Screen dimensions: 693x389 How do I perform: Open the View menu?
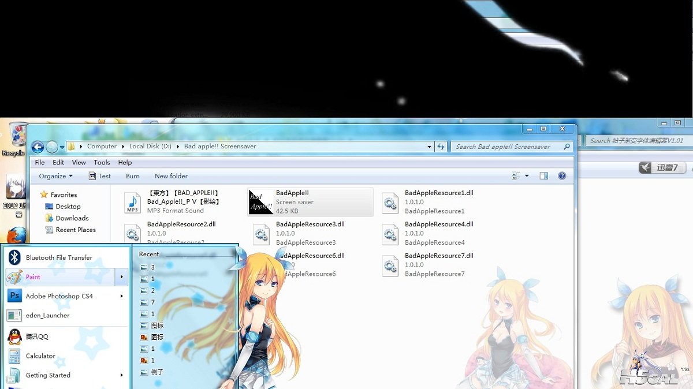[79, 163]
